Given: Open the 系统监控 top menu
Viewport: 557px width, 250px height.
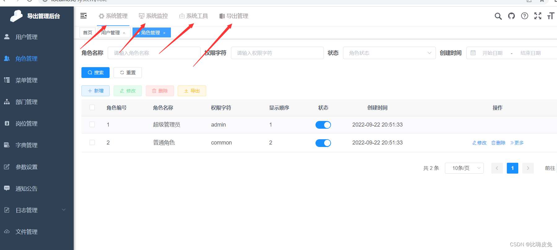Looking at the screenshot, I should point(153,16).
